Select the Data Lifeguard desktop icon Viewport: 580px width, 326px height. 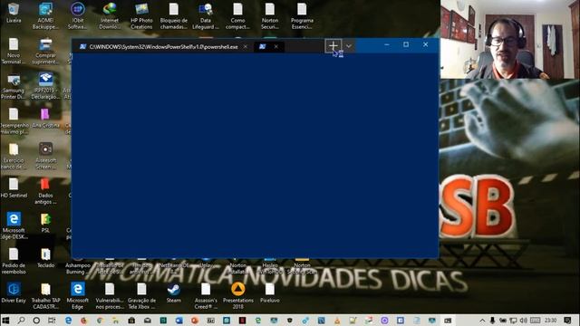(206, 16)
